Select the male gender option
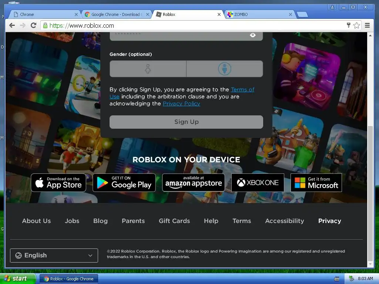 tap(225, 69)
